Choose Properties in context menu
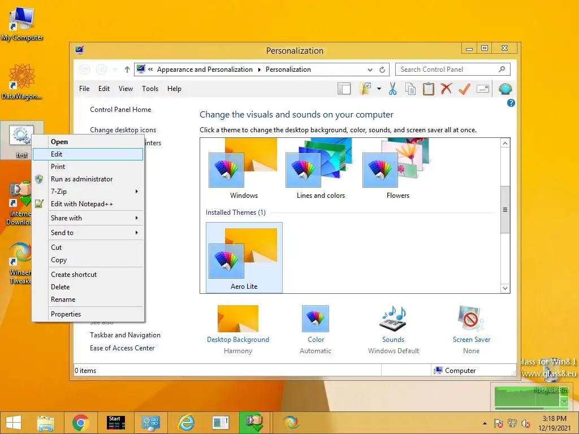The width and height of the screenshot is (579, 434). click(x=88, y=314)
